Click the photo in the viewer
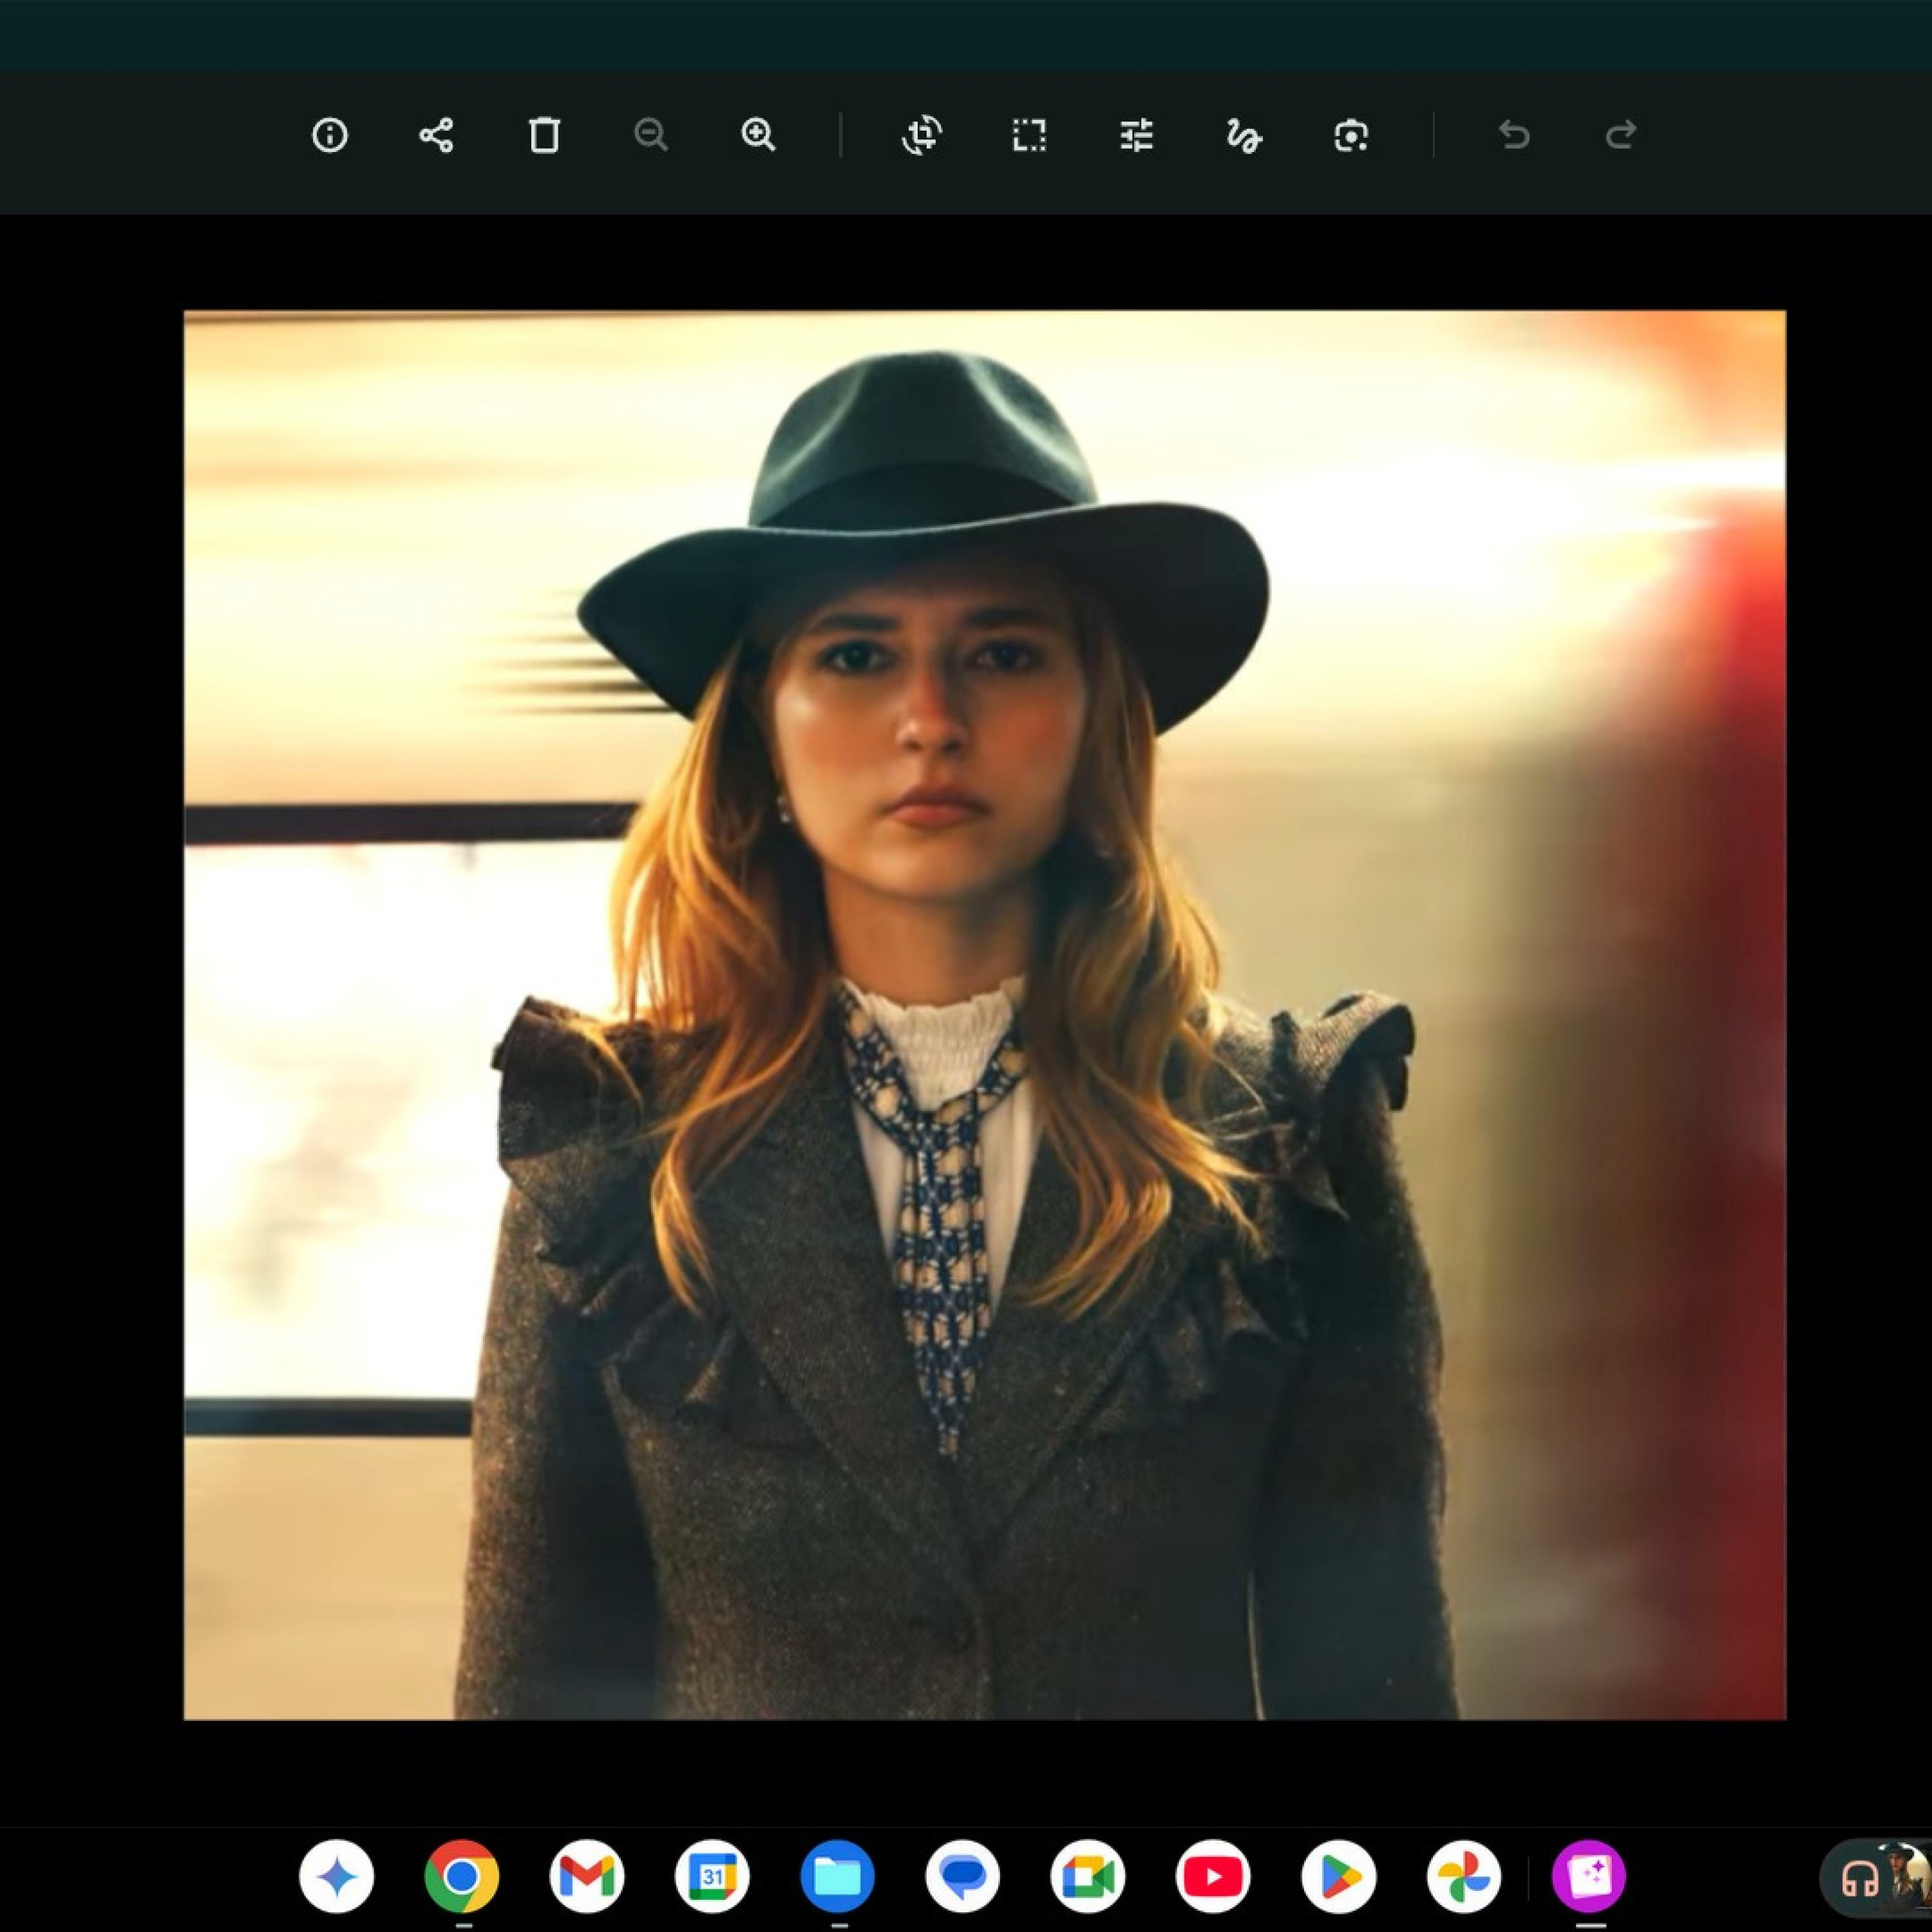The height and width of the screenshot is (1932, 1932). point(984,1014)
